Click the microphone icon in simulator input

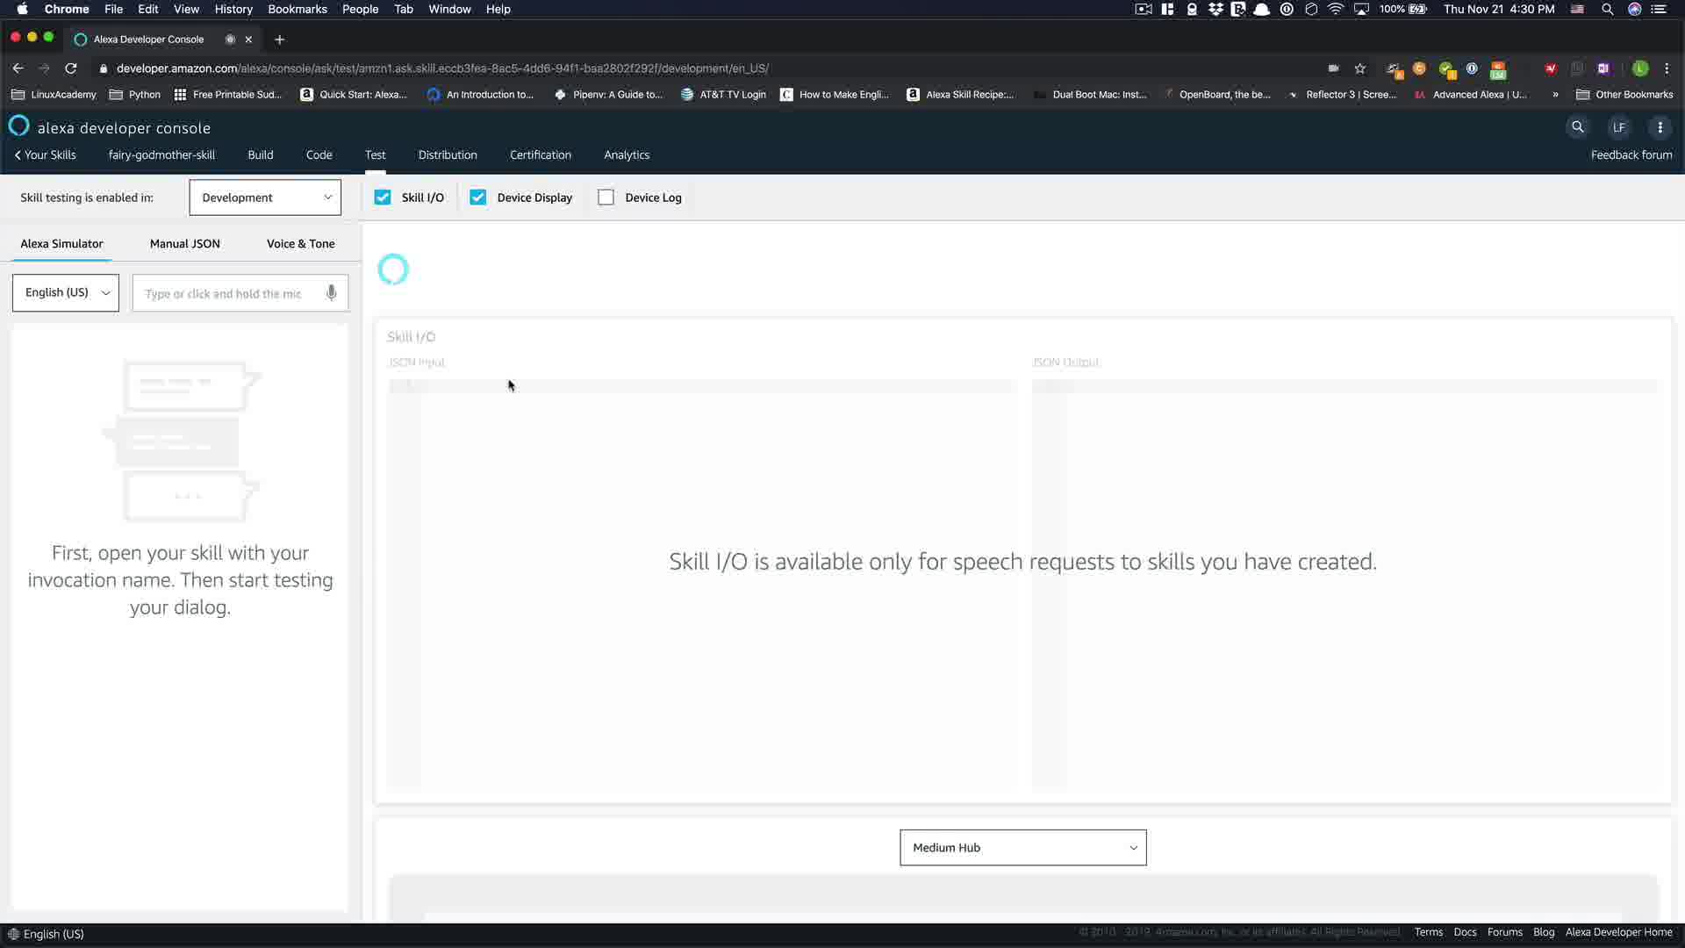[331, 293]
